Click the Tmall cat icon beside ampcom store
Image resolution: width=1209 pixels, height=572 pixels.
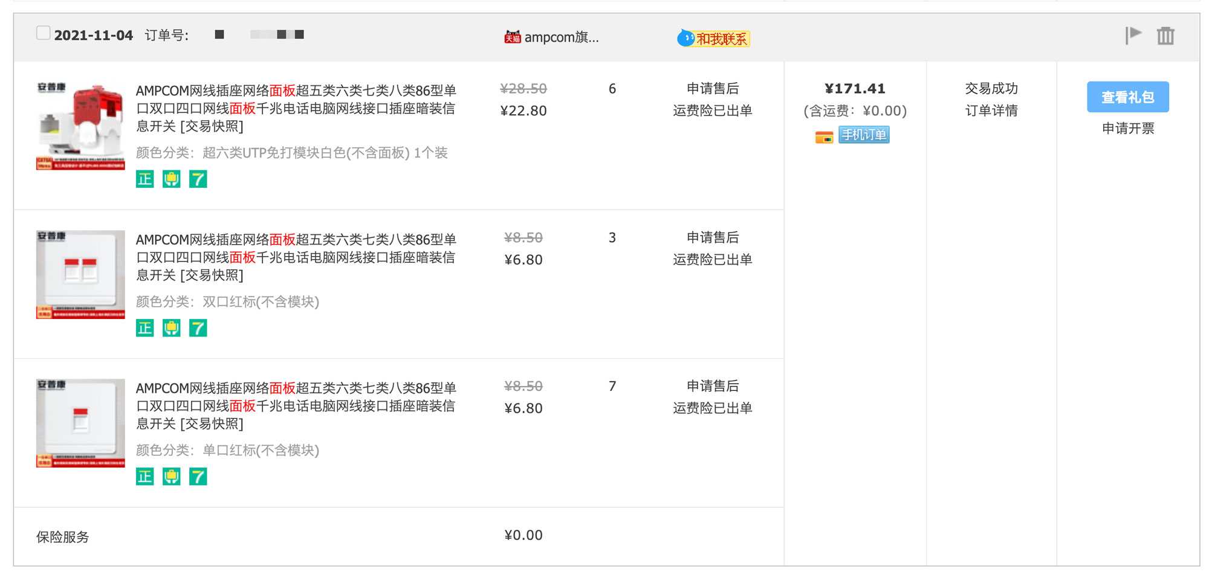(x=512, y=37)
